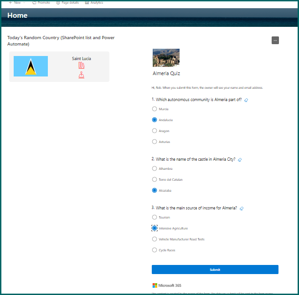Choose the Aragon option
299x295 pixels.
(155, 131)
